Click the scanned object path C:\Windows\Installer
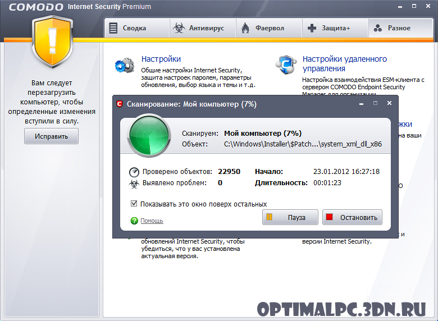This screenshot has width=438, height=321. pos(303,144)
